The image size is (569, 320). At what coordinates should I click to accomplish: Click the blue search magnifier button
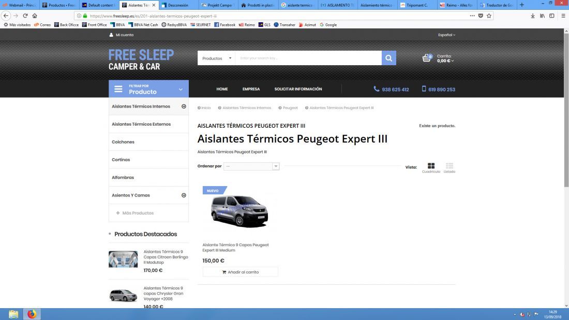click(388, 58)
